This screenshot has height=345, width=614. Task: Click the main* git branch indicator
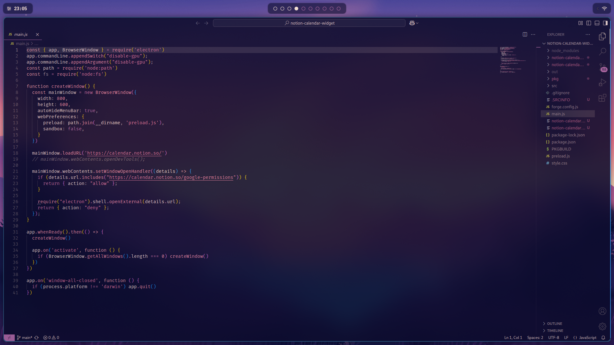pyautogui.click(x=25, y=338)
